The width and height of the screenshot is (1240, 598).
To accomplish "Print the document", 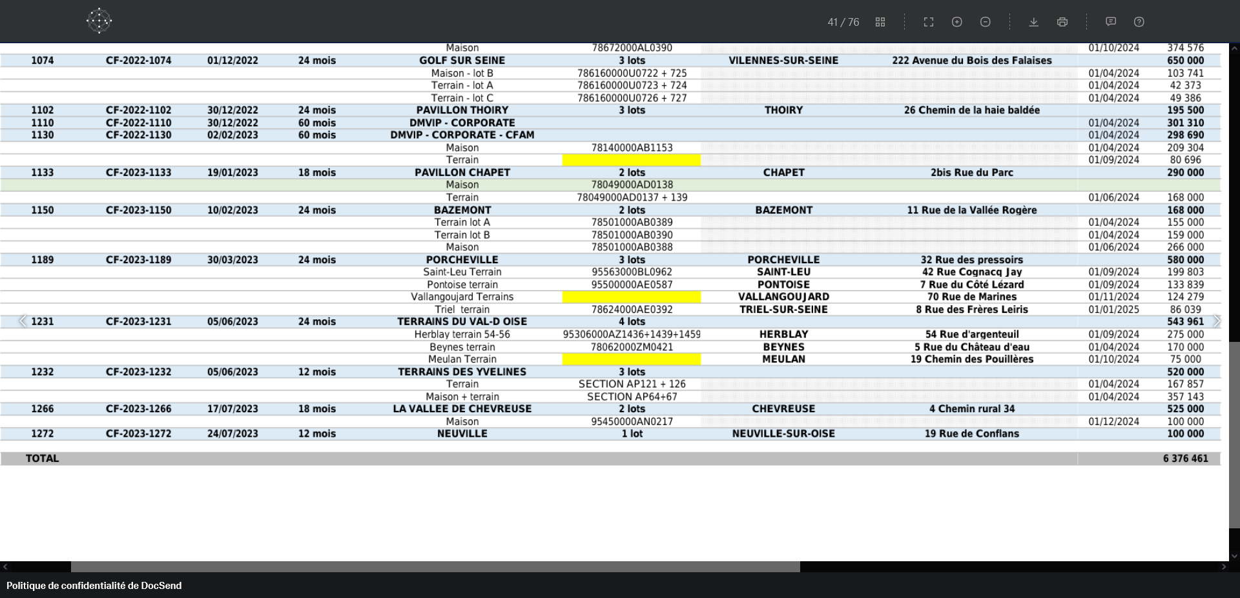I will [x=1062, y=22].
